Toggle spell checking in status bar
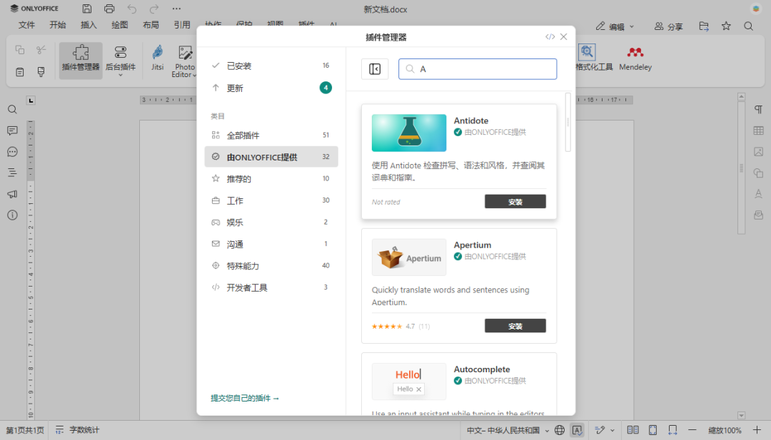The width and height of the screenshot is (771, 440). tap(578, 430)
